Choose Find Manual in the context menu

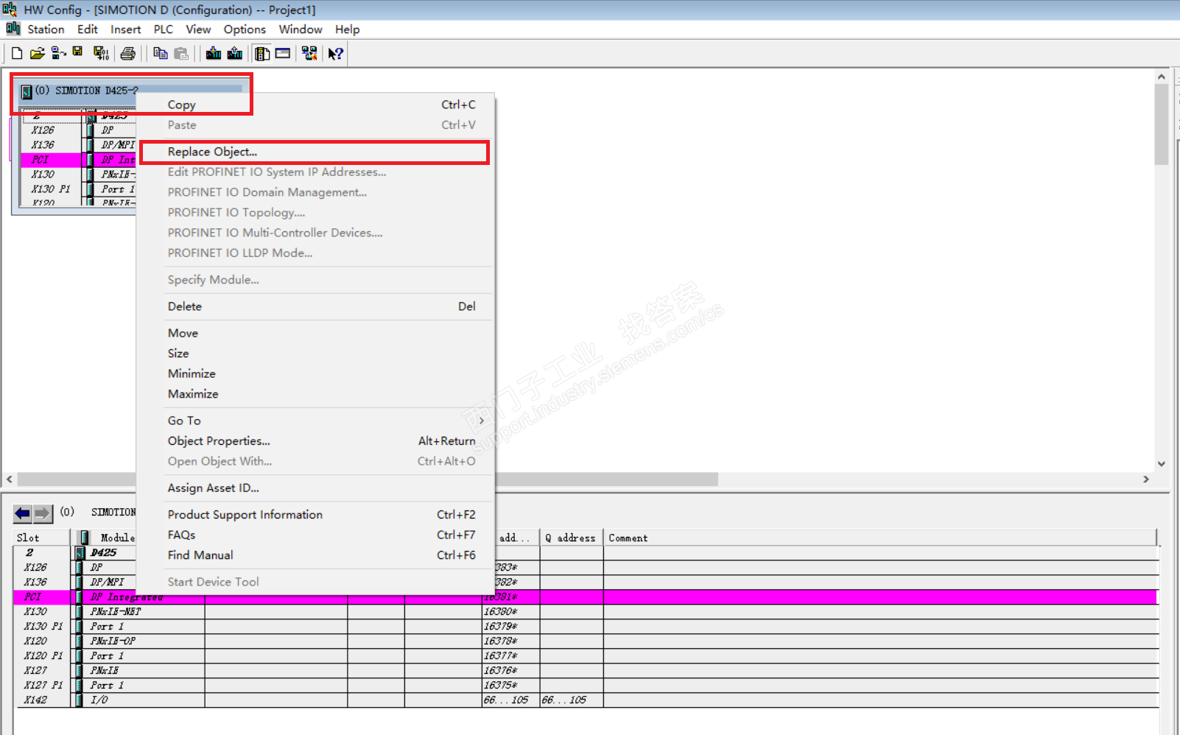pyautogui.click(x=316, y=555)
